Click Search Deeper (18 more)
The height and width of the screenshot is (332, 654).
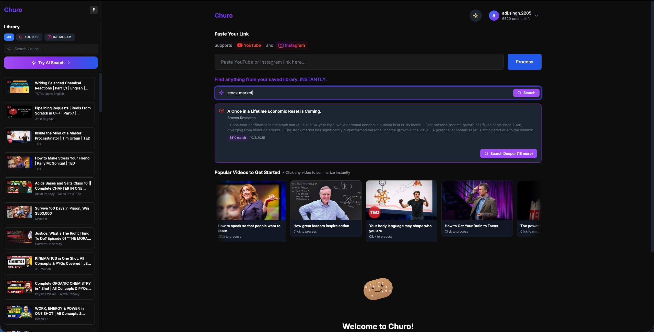(x=508, y=154)
